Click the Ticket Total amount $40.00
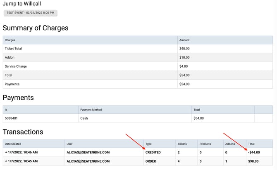The width and height of the screenshot is (277, 170). pyautogui.click(x=184, y=49)
